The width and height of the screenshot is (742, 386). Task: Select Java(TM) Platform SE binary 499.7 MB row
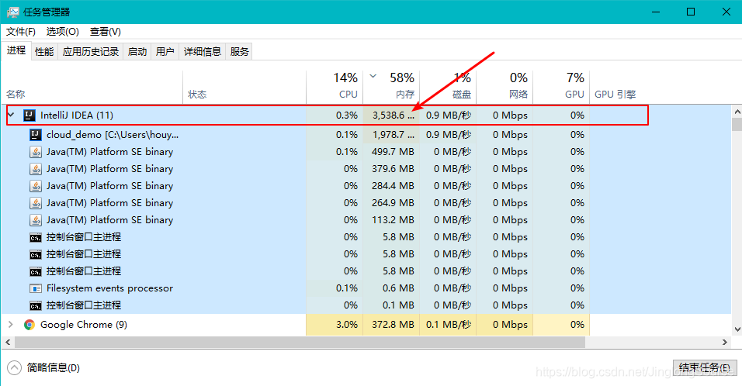(367, 152)
